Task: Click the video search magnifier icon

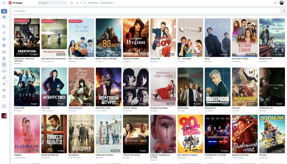Action: tap(284, 11)
